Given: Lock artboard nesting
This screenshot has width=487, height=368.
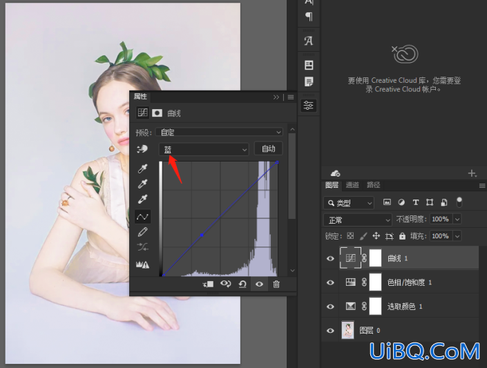Looking at the screenshot, I should pyautogui.click(x=389, y=236).
